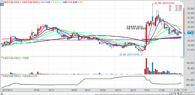
Task: Select the 33-day moving average legend
Action: (x=61, y=2)
